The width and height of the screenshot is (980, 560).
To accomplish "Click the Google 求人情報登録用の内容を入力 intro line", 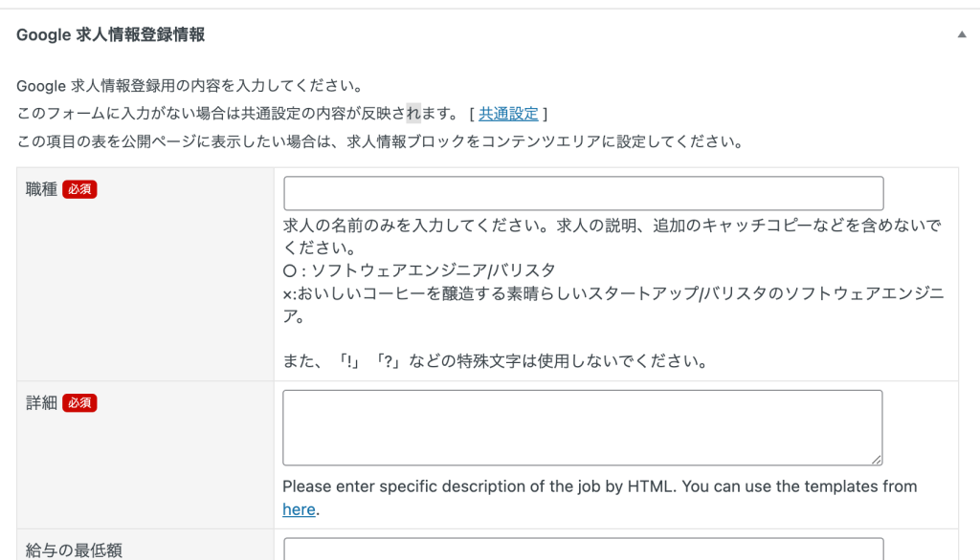I will click(x=190, y=86).
